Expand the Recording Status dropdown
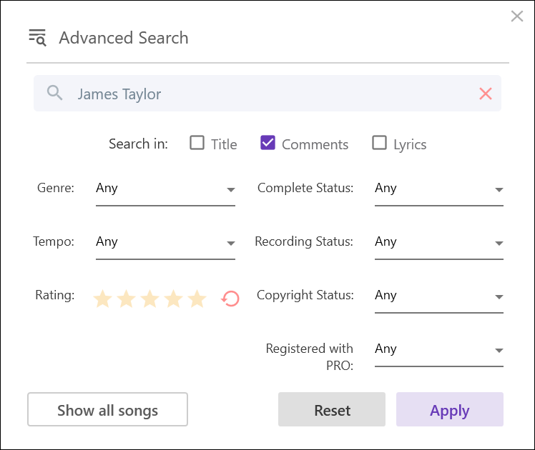 (x=438, y=243)
